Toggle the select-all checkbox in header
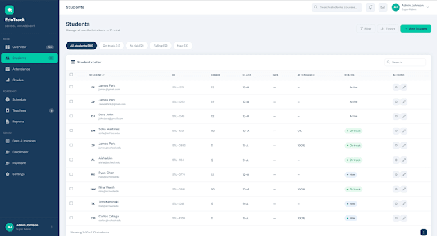This screenshot has width=437, height=236. pyautogui.click(x=71, y=74)
